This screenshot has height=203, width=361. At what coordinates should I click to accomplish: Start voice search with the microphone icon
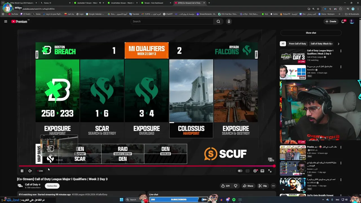click(229, 21)
